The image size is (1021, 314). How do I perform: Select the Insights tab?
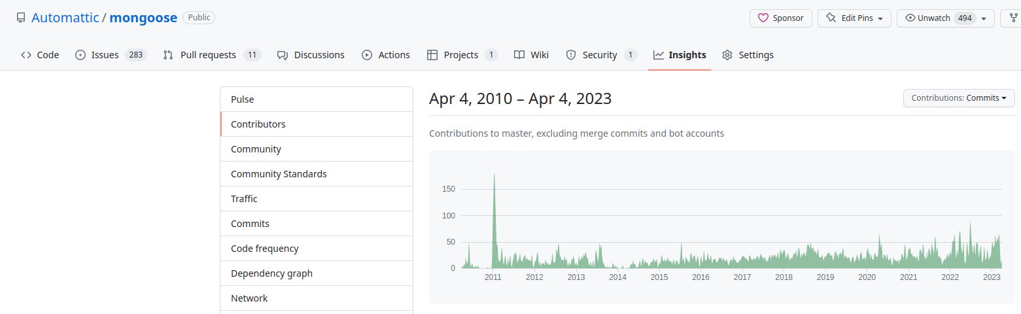coord(680,55)
